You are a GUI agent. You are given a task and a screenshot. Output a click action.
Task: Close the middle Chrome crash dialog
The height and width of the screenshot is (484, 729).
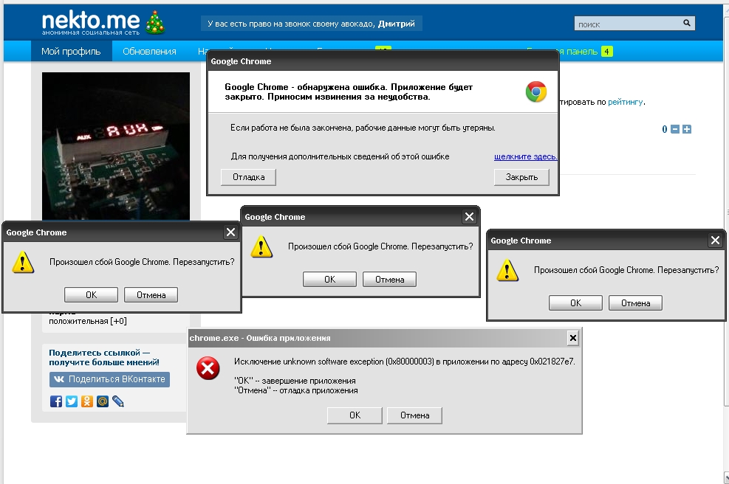(470, 216)
